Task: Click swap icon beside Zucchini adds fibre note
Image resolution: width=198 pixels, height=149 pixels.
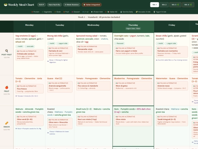Action: [157, 60]
